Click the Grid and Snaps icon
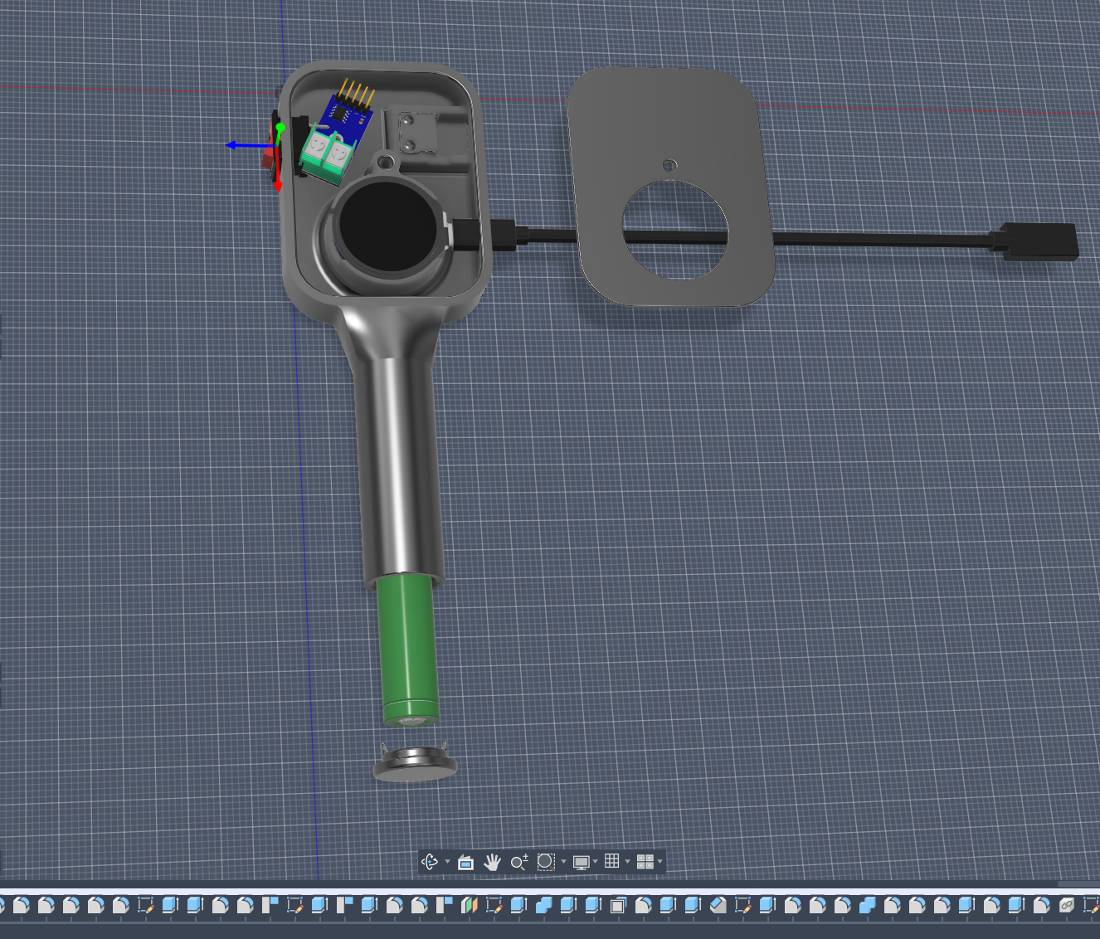 (x=612, y=861)
